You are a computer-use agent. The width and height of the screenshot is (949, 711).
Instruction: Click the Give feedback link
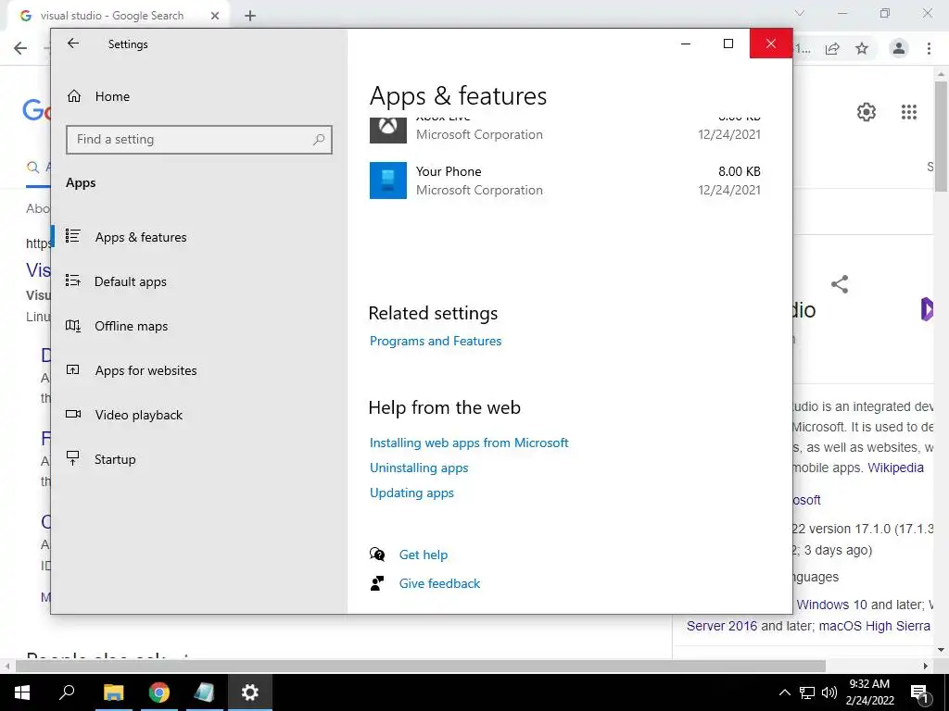point(439,583)
